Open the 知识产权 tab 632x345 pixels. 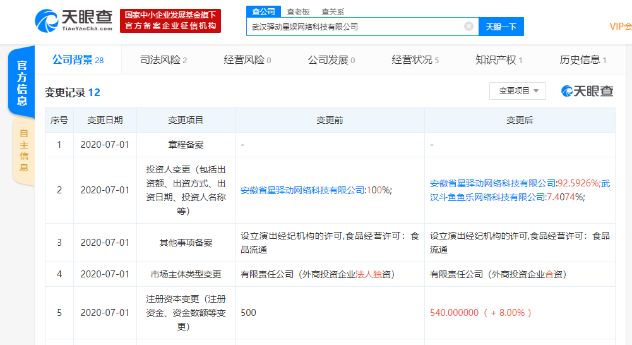[499, 60]
